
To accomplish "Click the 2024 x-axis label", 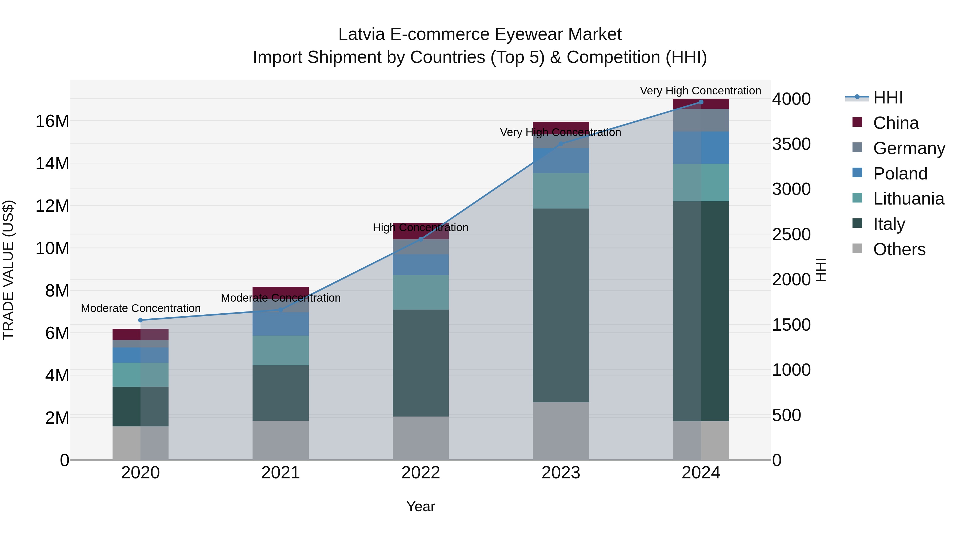I will [x=701, y=473].
